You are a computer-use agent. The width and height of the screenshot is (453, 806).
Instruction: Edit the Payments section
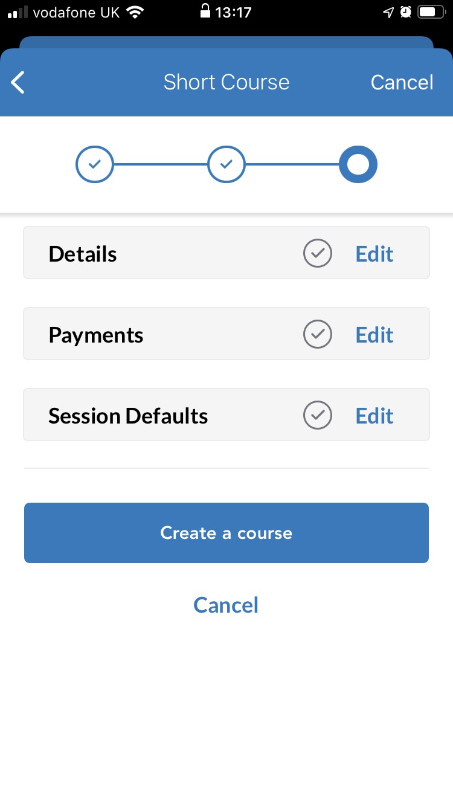(x=374, y=335)
